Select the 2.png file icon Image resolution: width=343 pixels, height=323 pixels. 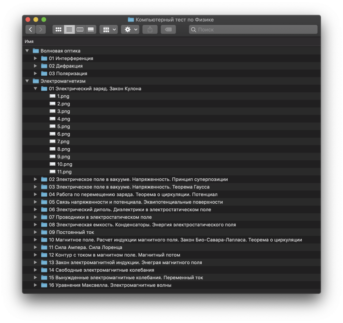[x=53, y=104]
